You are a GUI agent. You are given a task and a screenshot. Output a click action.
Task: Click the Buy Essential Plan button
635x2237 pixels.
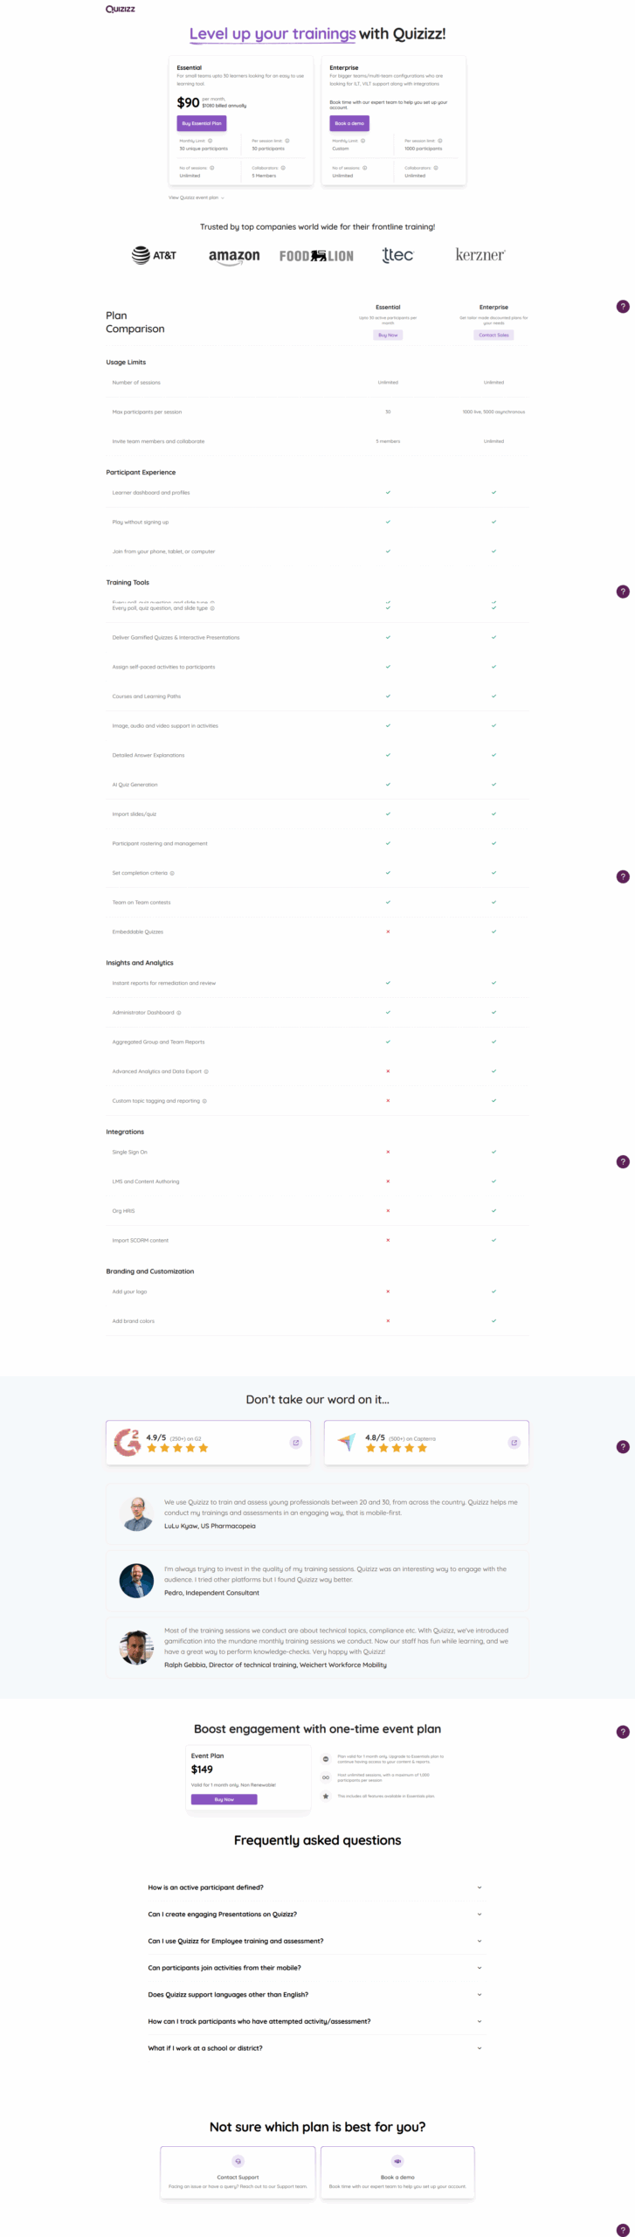pyautogui.click(x=202, y=123)
